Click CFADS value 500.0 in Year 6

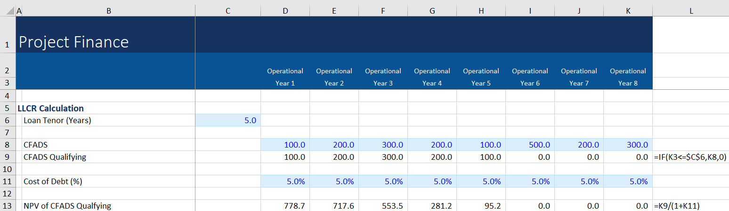click(x=530, y=145)
